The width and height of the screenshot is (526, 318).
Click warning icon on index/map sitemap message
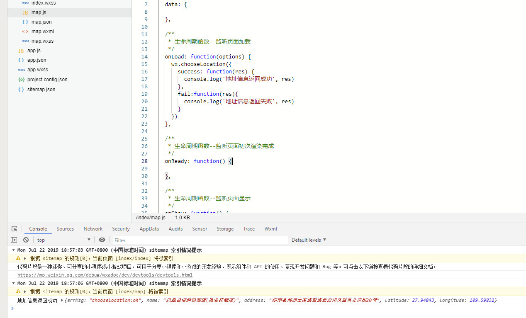pos(18,291)
